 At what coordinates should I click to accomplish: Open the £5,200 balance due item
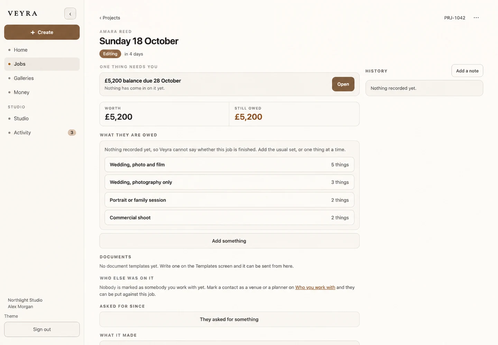(343, 84)
